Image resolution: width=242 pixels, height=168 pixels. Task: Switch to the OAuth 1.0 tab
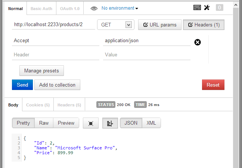point(70,9)
